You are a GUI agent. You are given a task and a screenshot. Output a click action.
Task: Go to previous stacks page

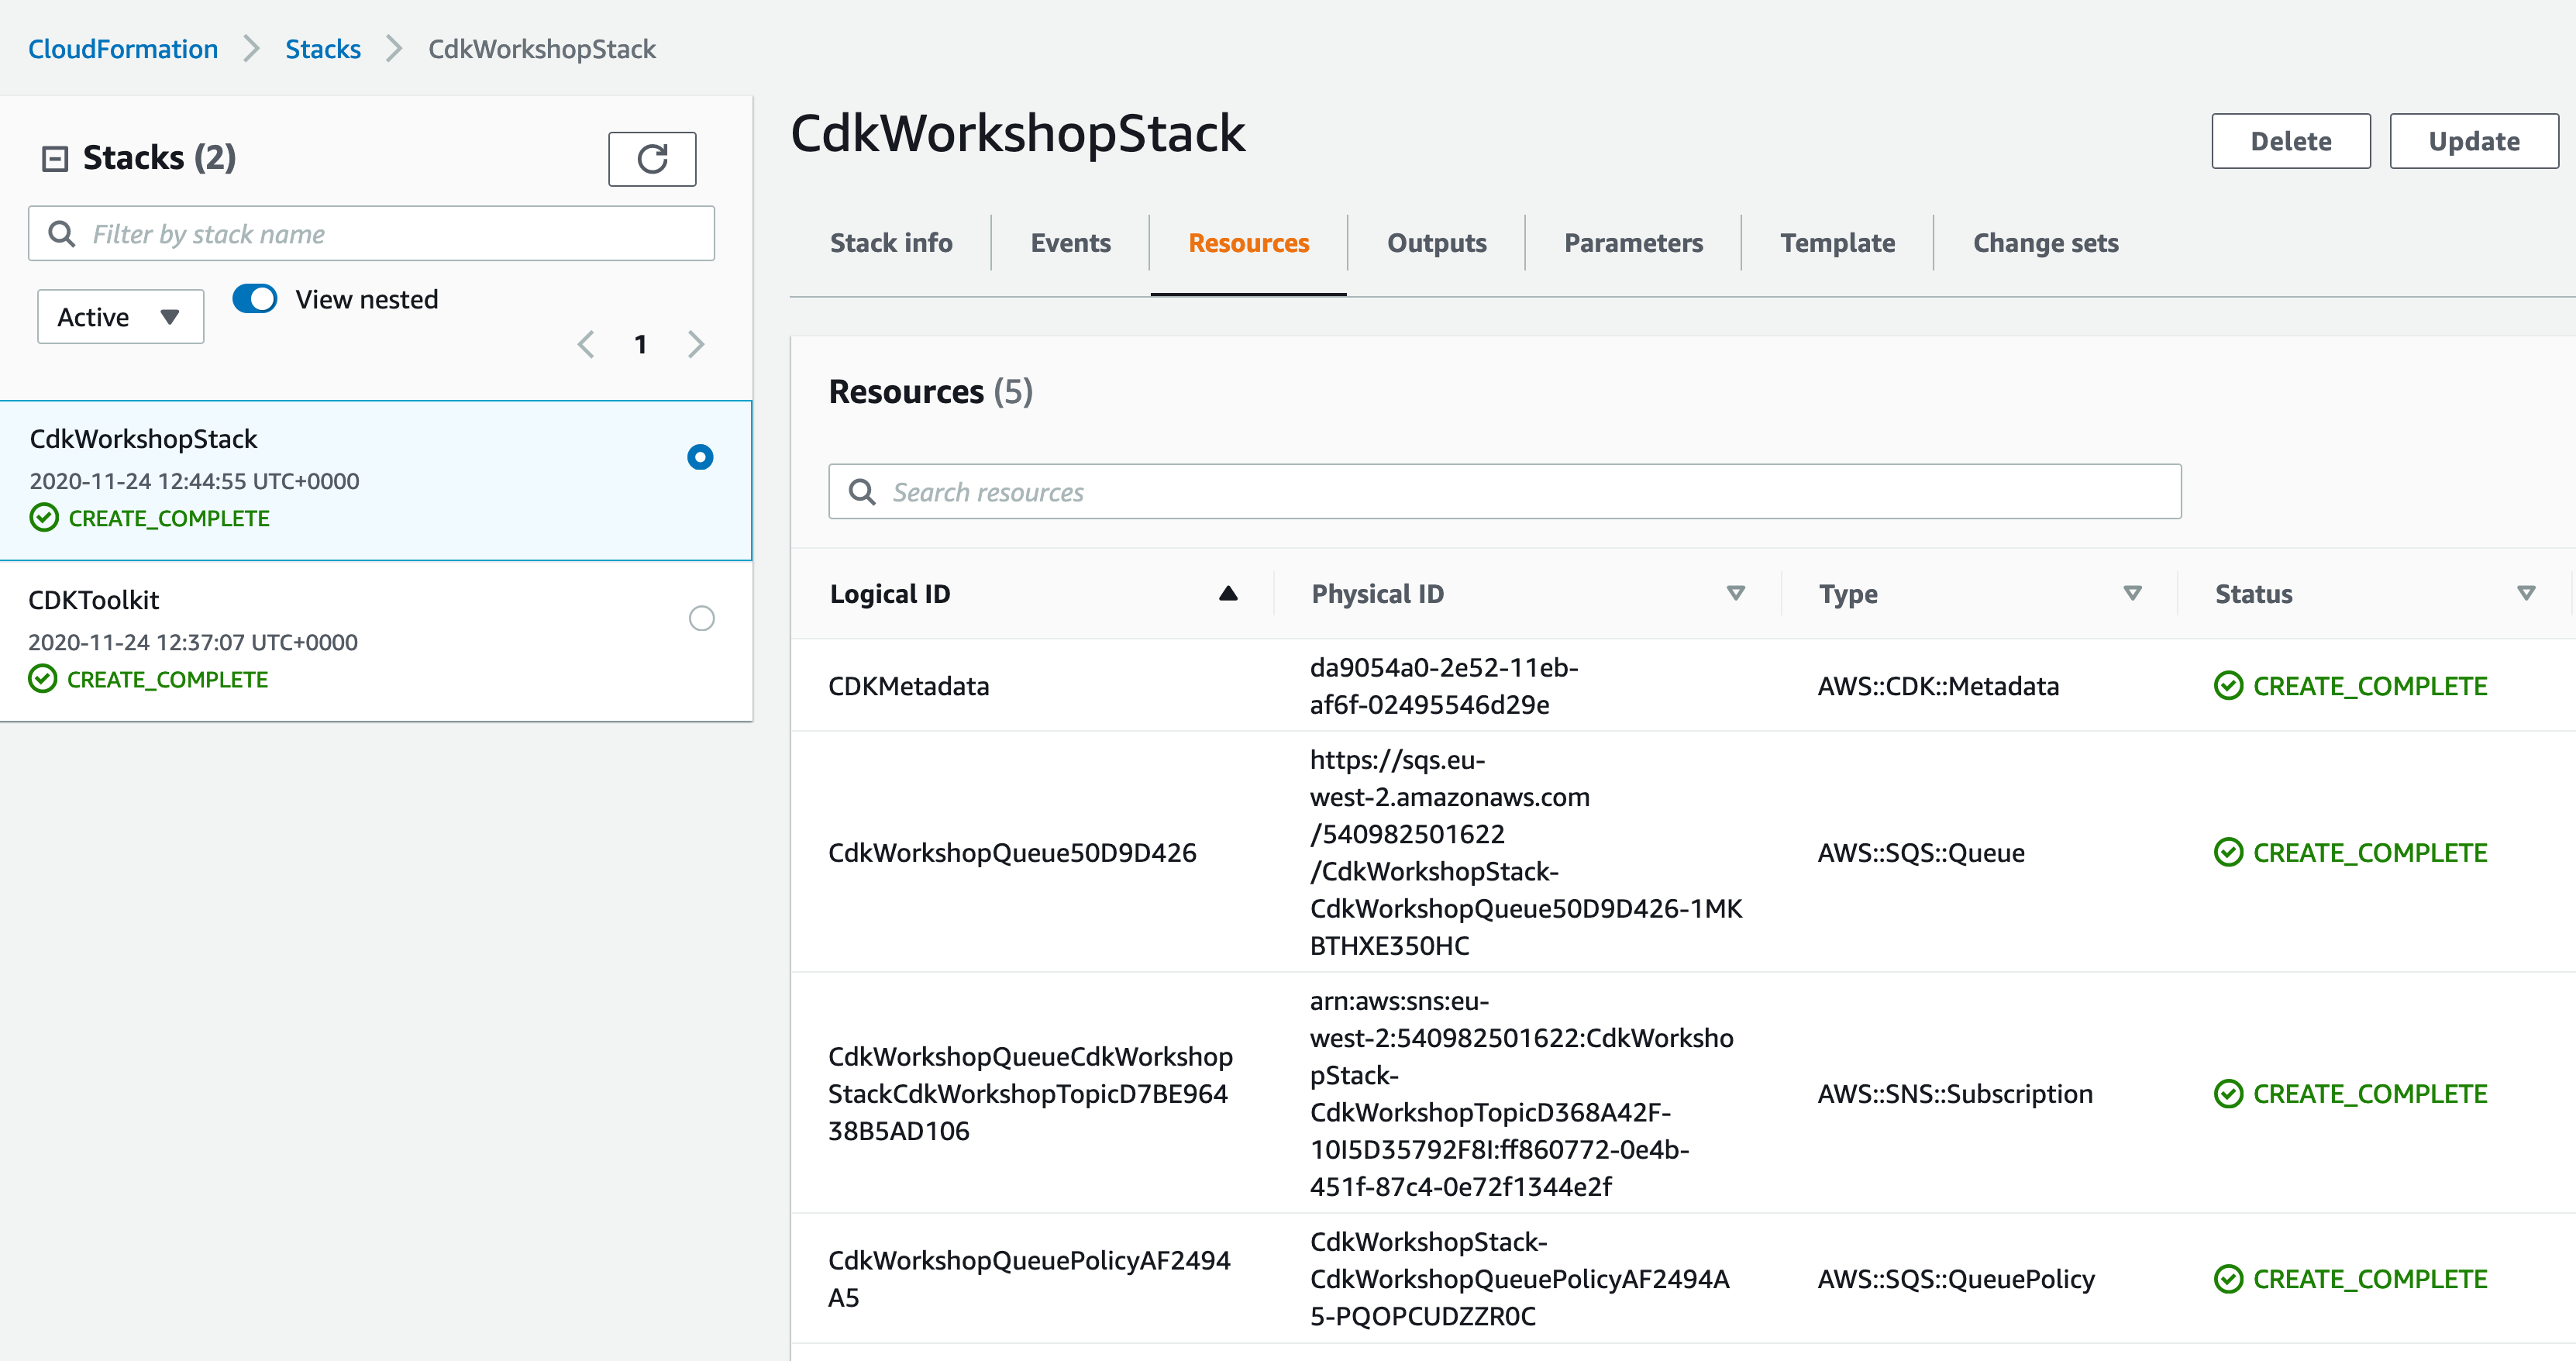click(x=586, y=345)
